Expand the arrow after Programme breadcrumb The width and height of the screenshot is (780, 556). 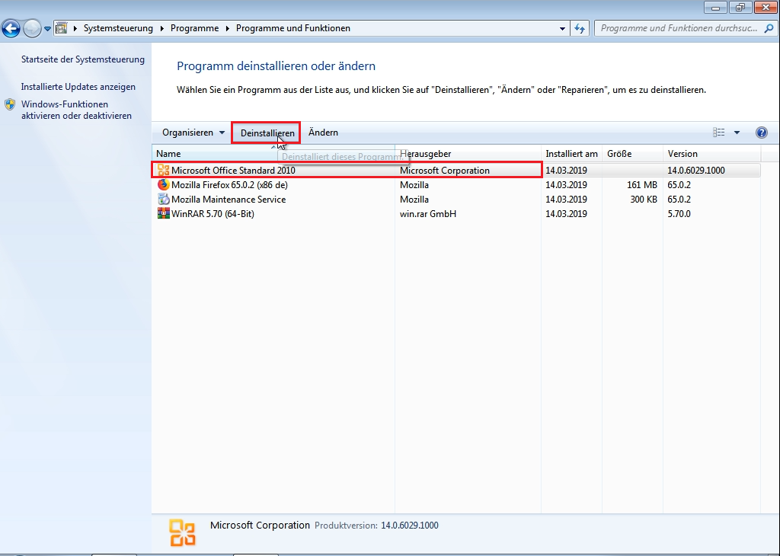(227, 28)
